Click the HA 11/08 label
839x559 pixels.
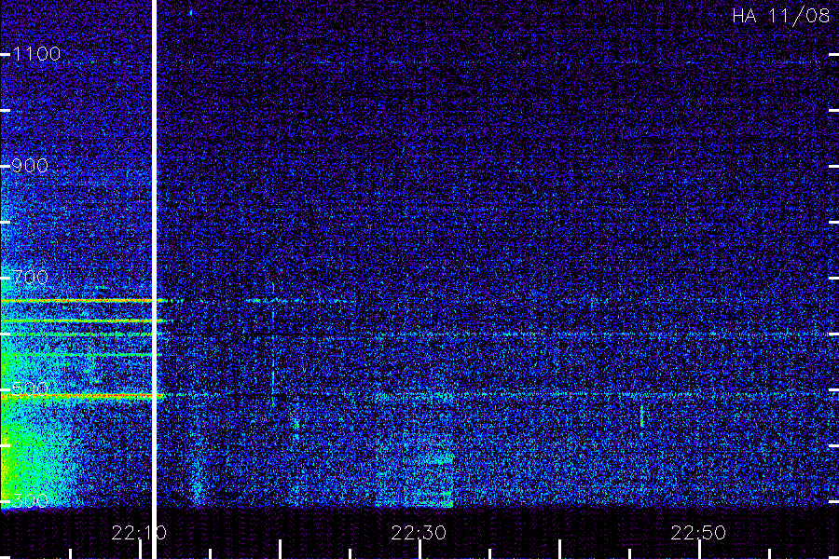pos(780,16)
